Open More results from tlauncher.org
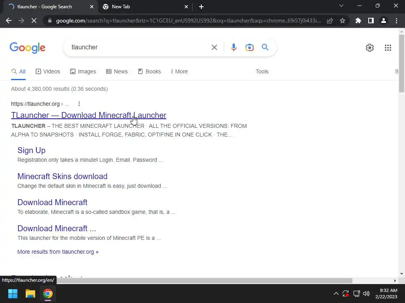Screen dimensions: 405x303 pos(58,252)
